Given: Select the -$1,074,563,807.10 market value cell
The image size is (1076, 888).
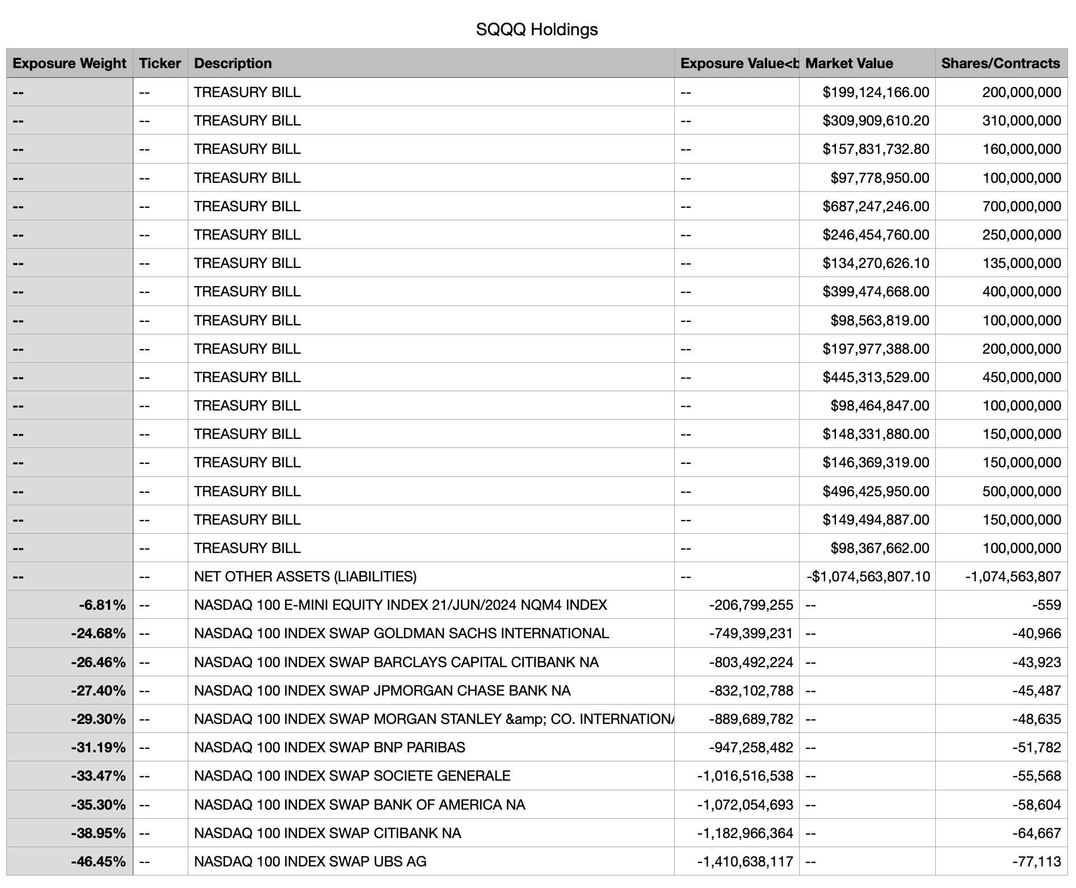Looking at the screenshot, I should (x=867, y=576).
